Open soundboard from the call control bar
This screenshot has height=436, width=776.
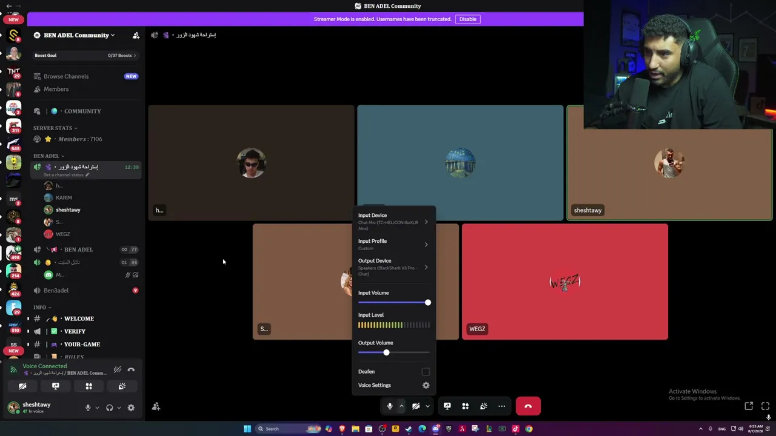[x=484, y=406]
